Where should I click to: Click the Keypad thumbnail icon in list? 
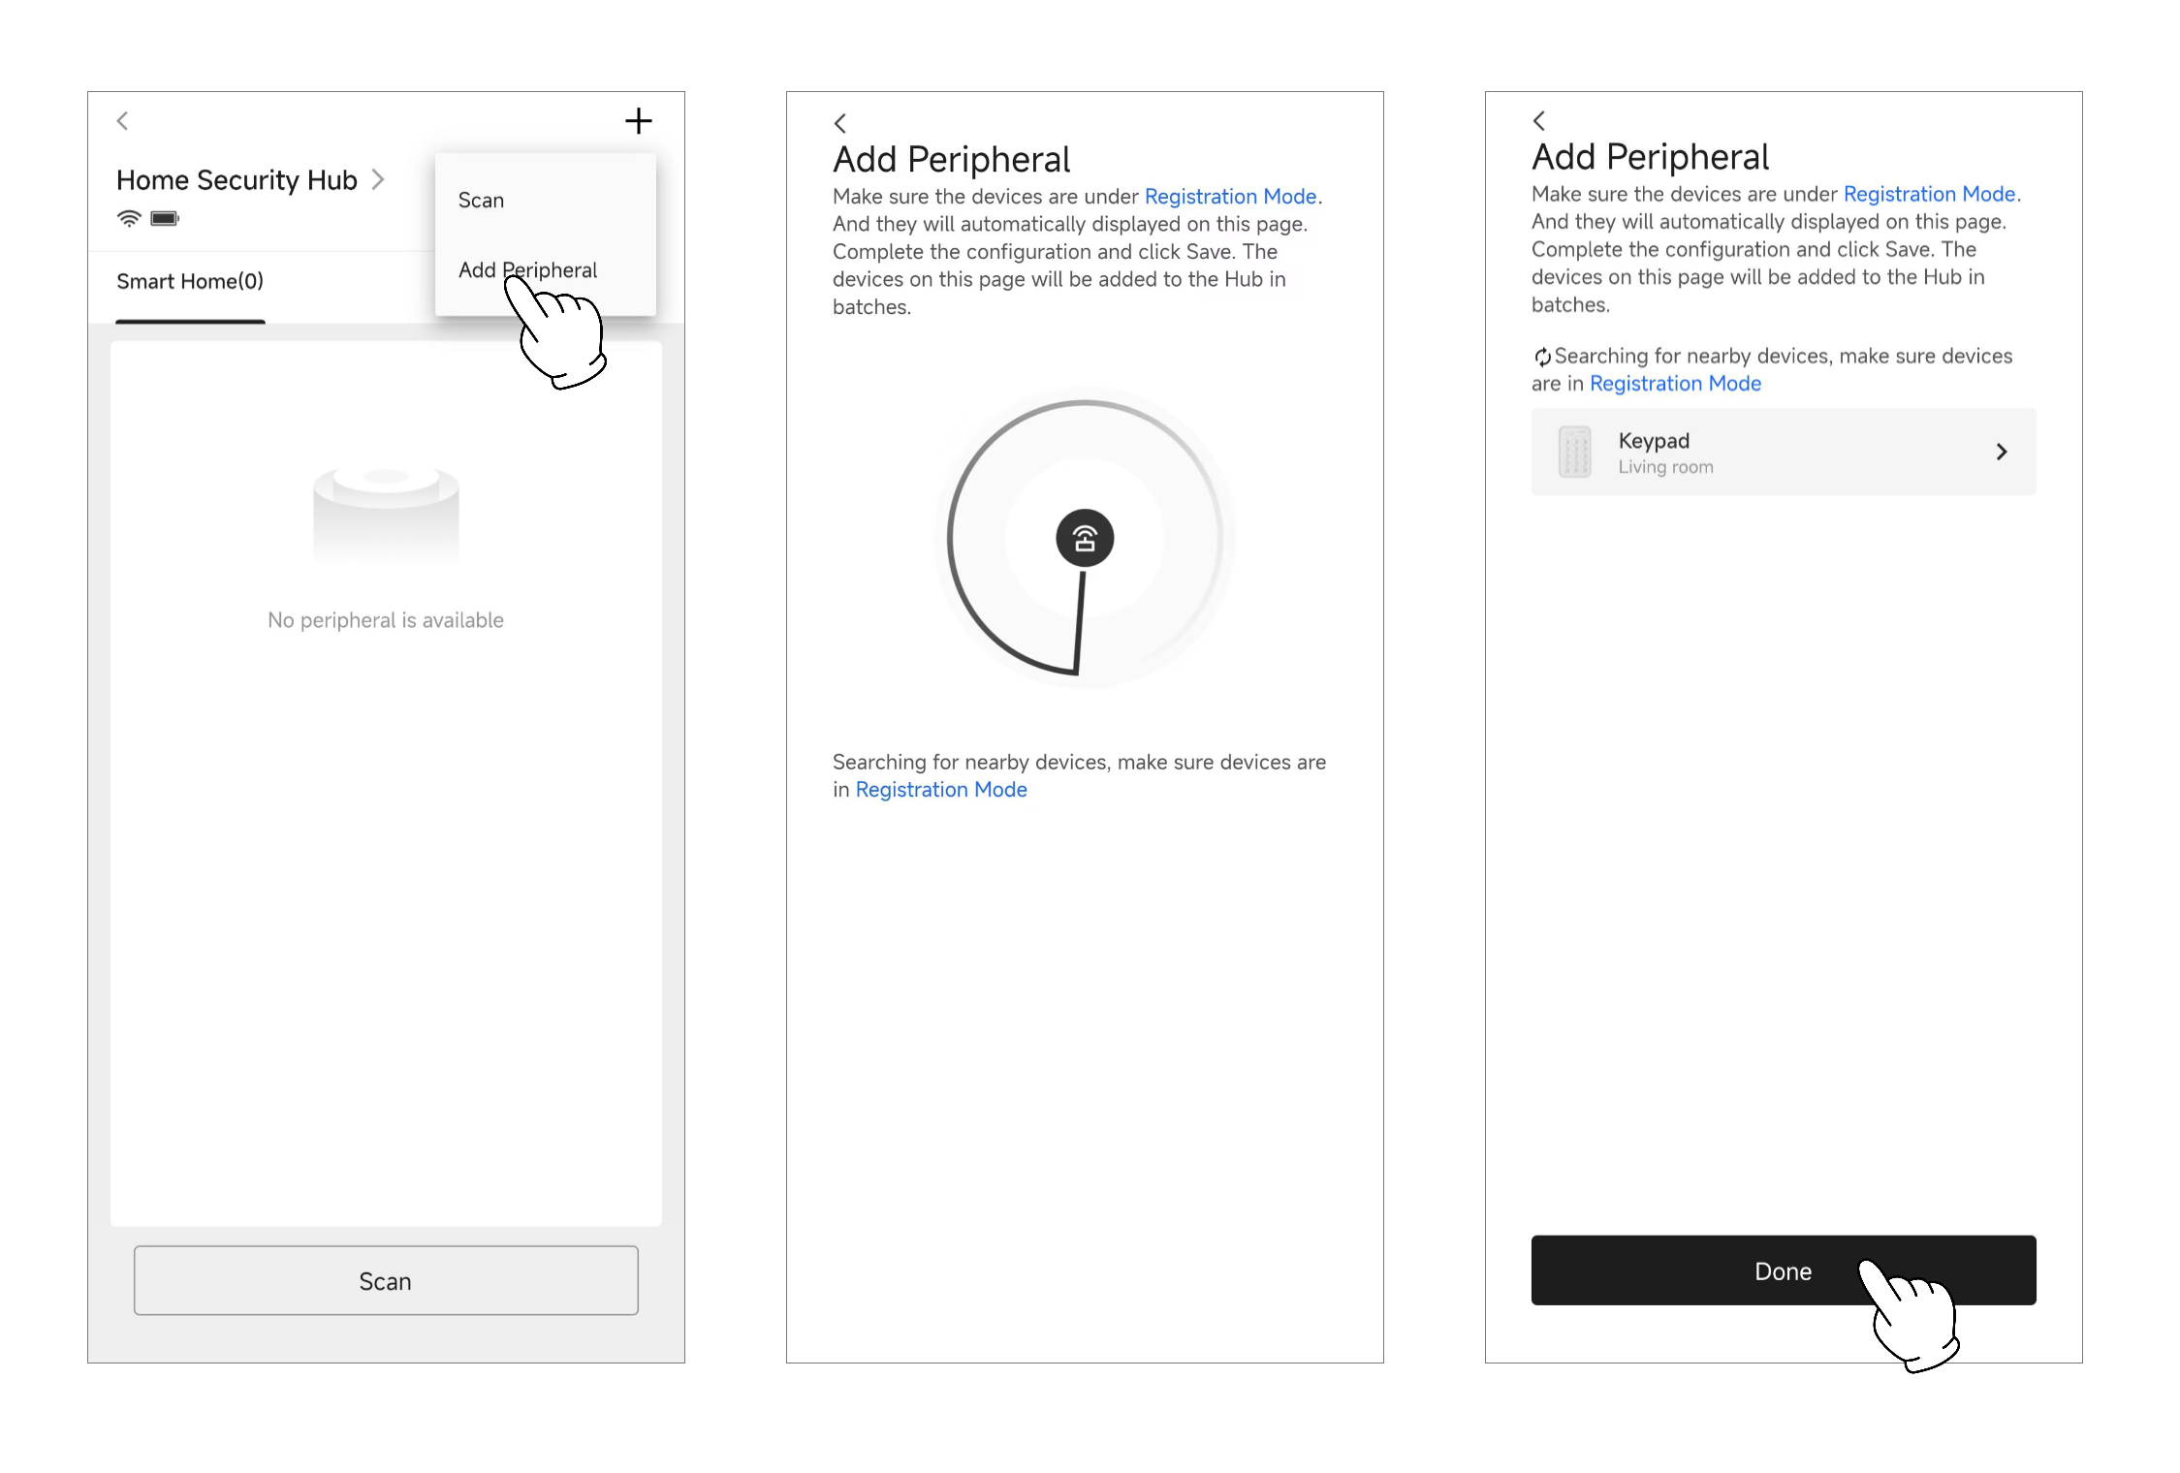pos(1573,451)
